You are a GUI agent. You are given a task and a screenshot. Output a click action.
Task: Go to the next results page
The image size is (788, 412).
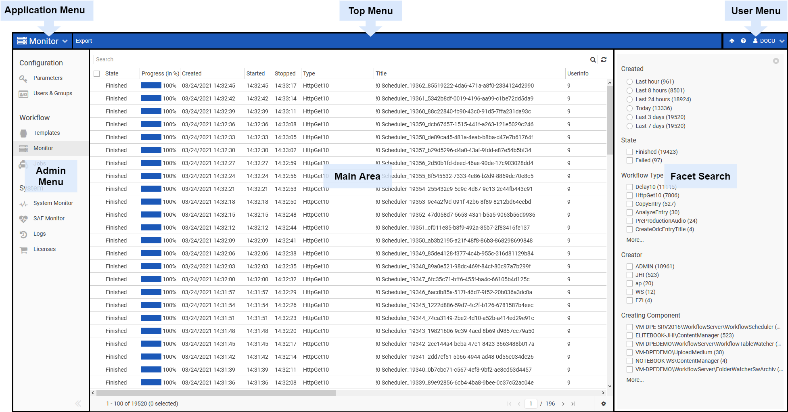pyautogui.click(x=563, y=404)
